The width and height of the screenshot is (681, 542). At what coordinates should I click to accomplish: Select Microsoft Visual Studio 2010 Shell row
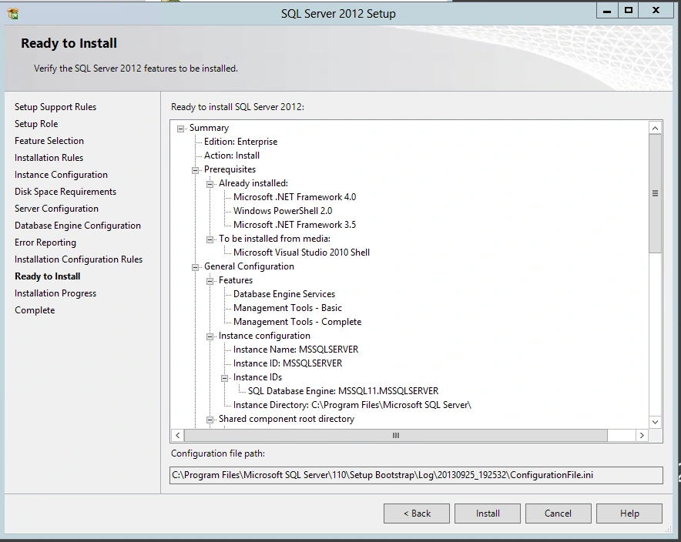[x=301, y=253]
